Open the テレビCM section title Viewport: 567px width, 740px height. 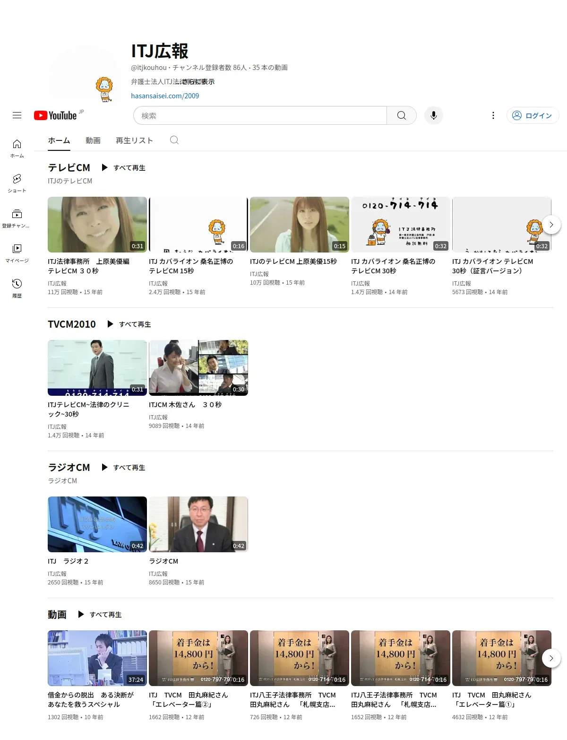69,168
